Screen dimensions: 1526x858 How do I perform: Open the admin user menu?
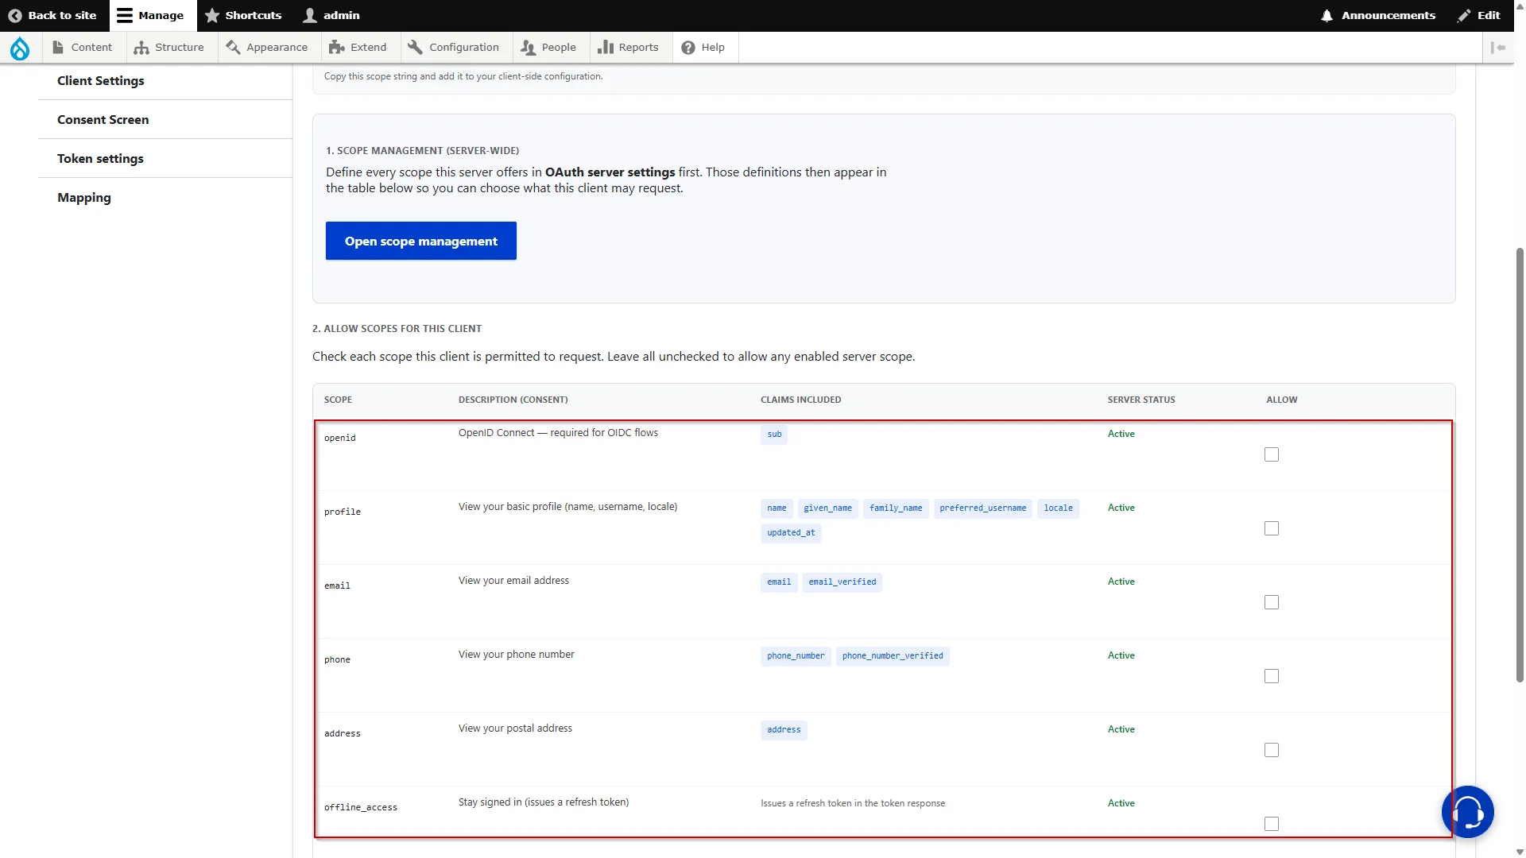tap(332, 15)
